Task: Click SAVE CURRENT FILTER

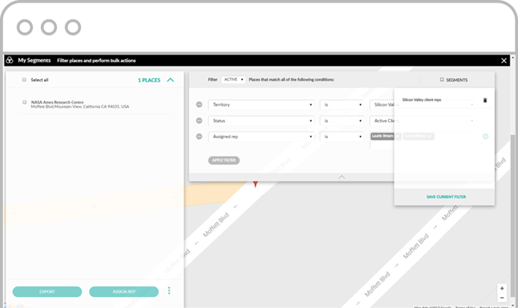Action: pos(446,197)
